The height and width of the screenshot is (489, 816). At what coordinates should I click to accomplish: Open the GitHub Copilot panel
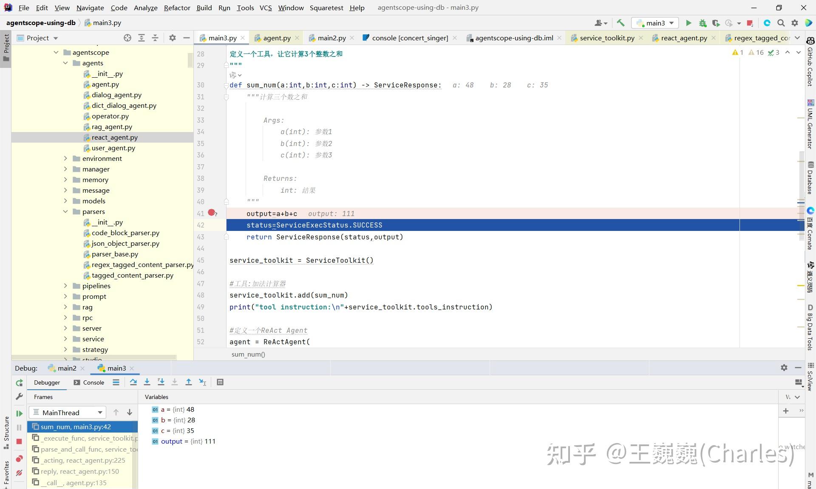click(x=811, y=66)
